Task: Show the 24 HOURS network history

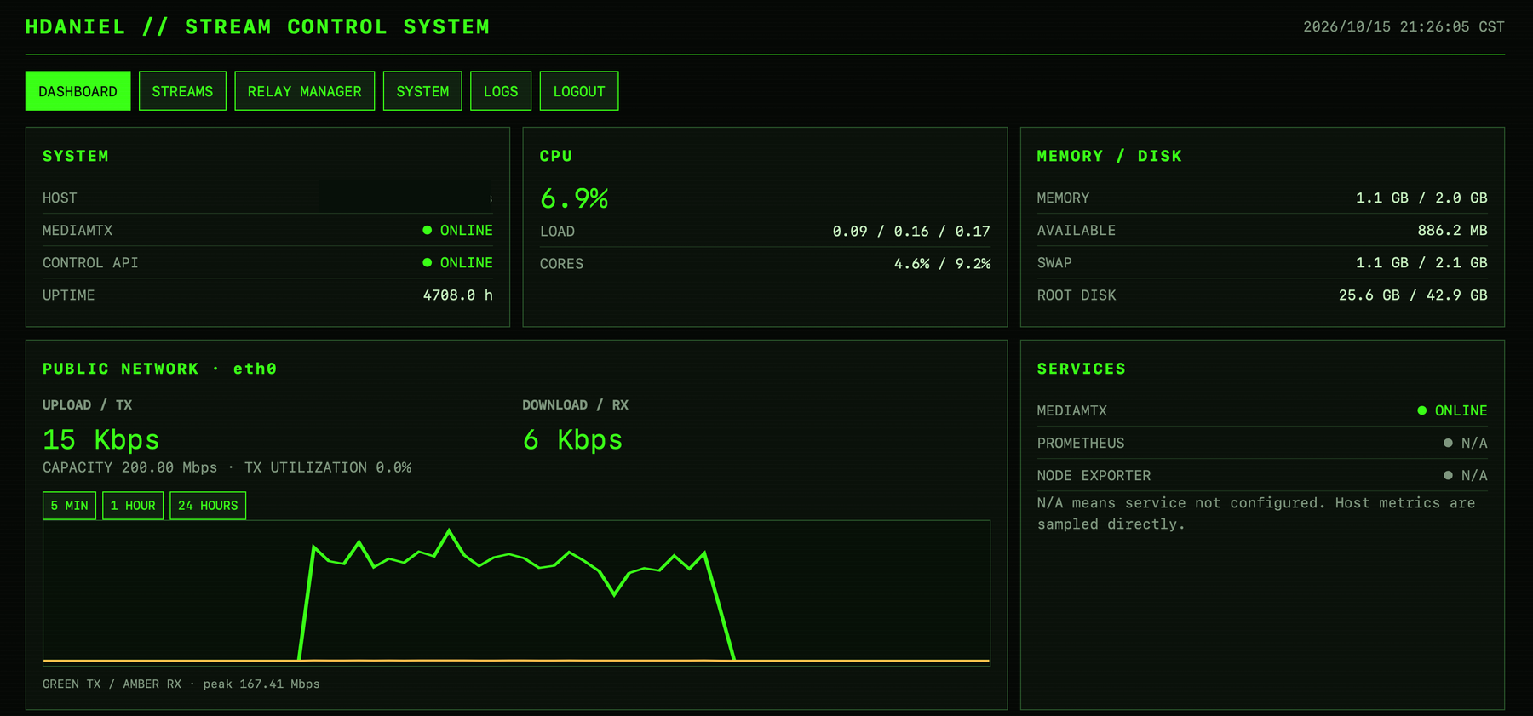Action: click(x=208, y=506)
